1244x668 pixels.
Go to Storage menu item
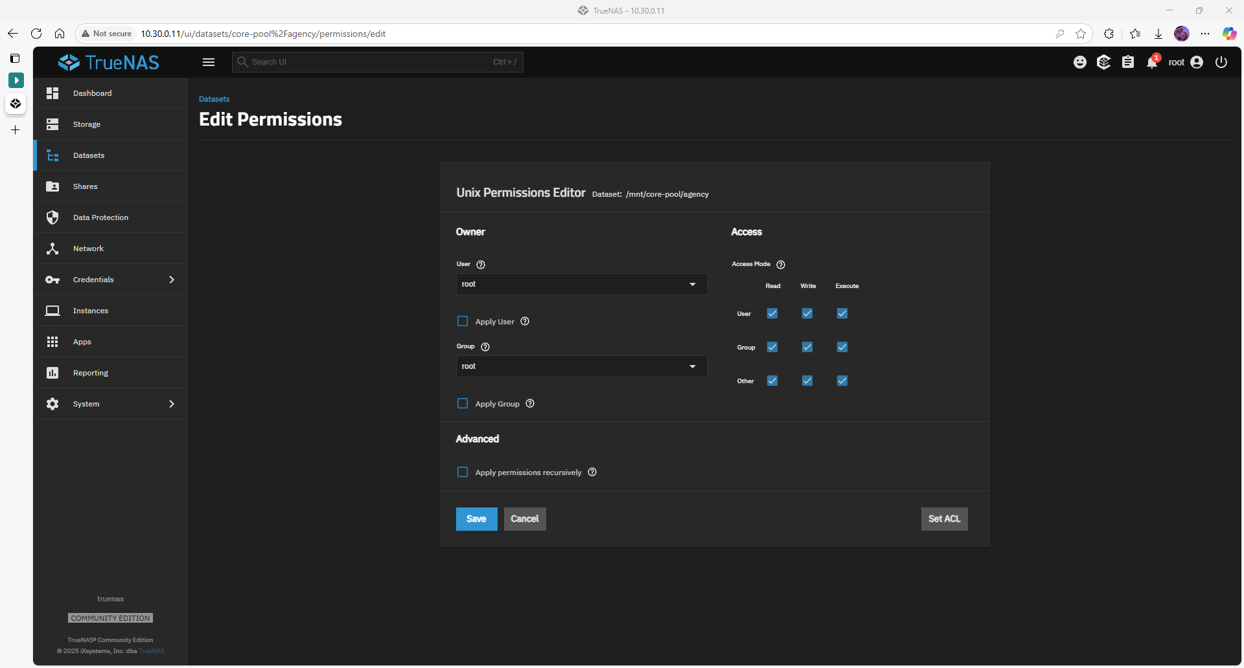[x=111, y=124]
